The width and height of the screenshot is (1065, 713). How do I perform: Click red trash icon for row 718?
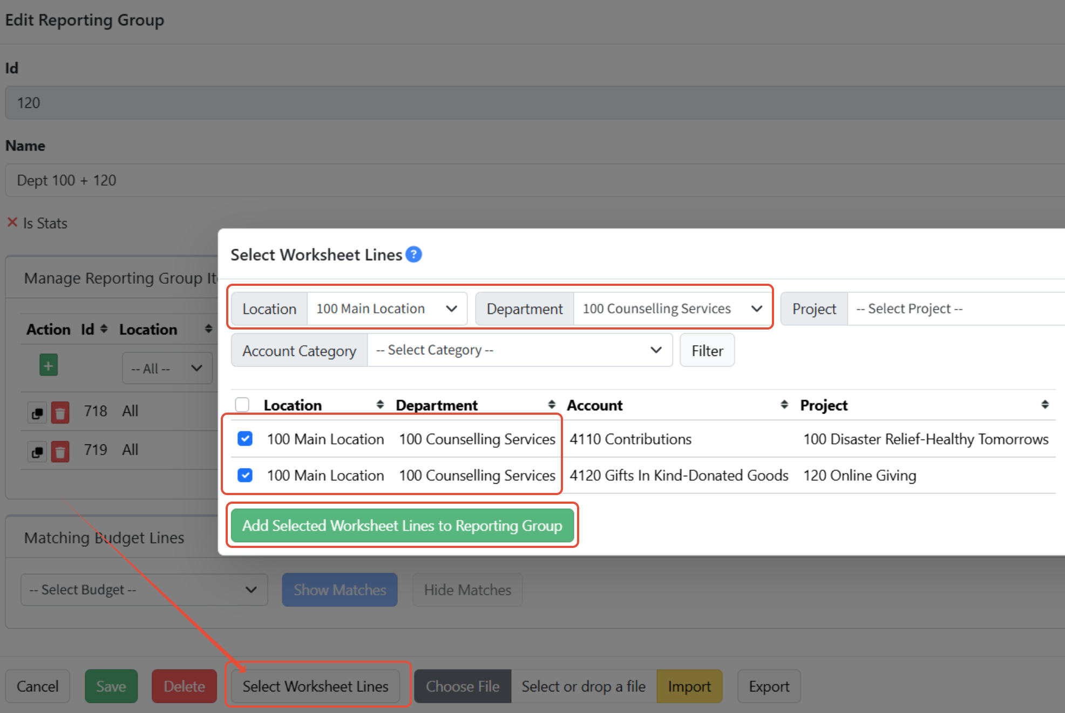click(60, 413)
